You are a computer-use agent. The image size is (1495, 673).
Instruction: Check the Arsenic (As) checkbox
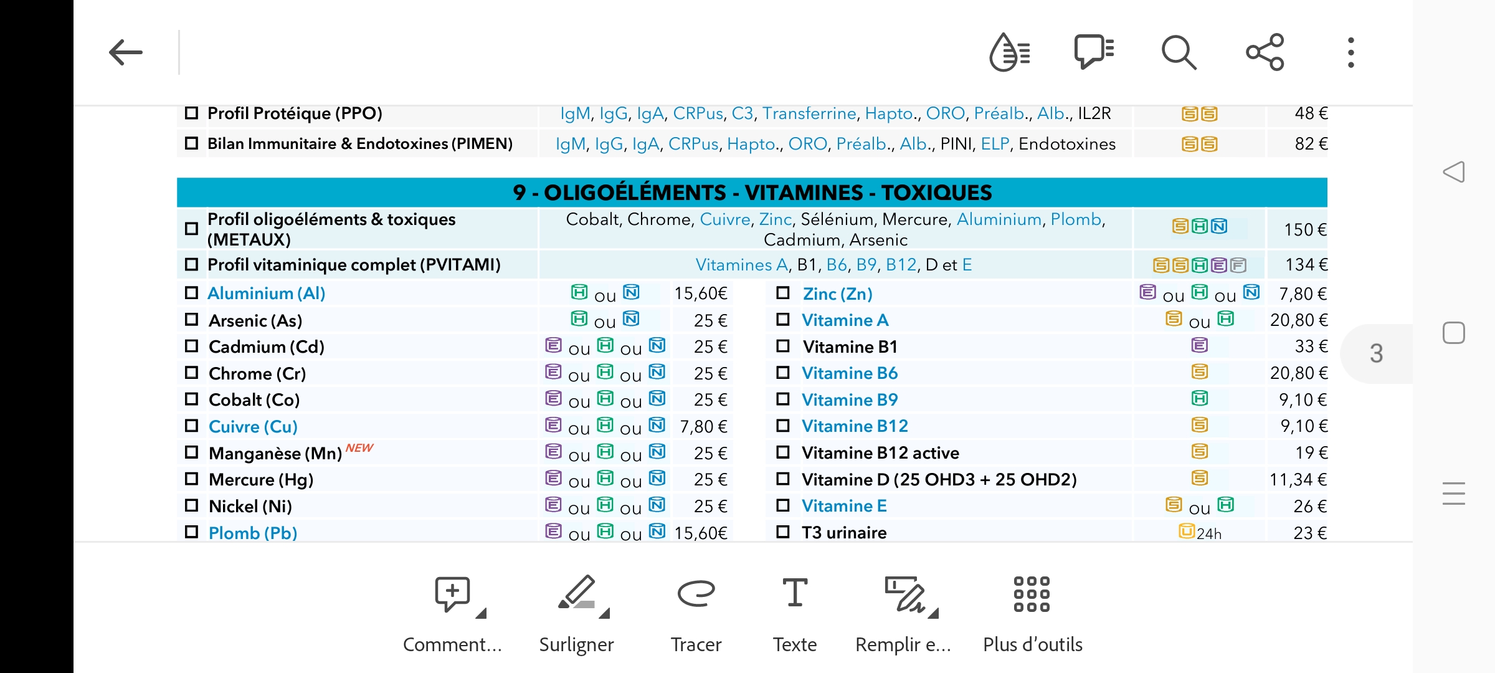[192, 320]
